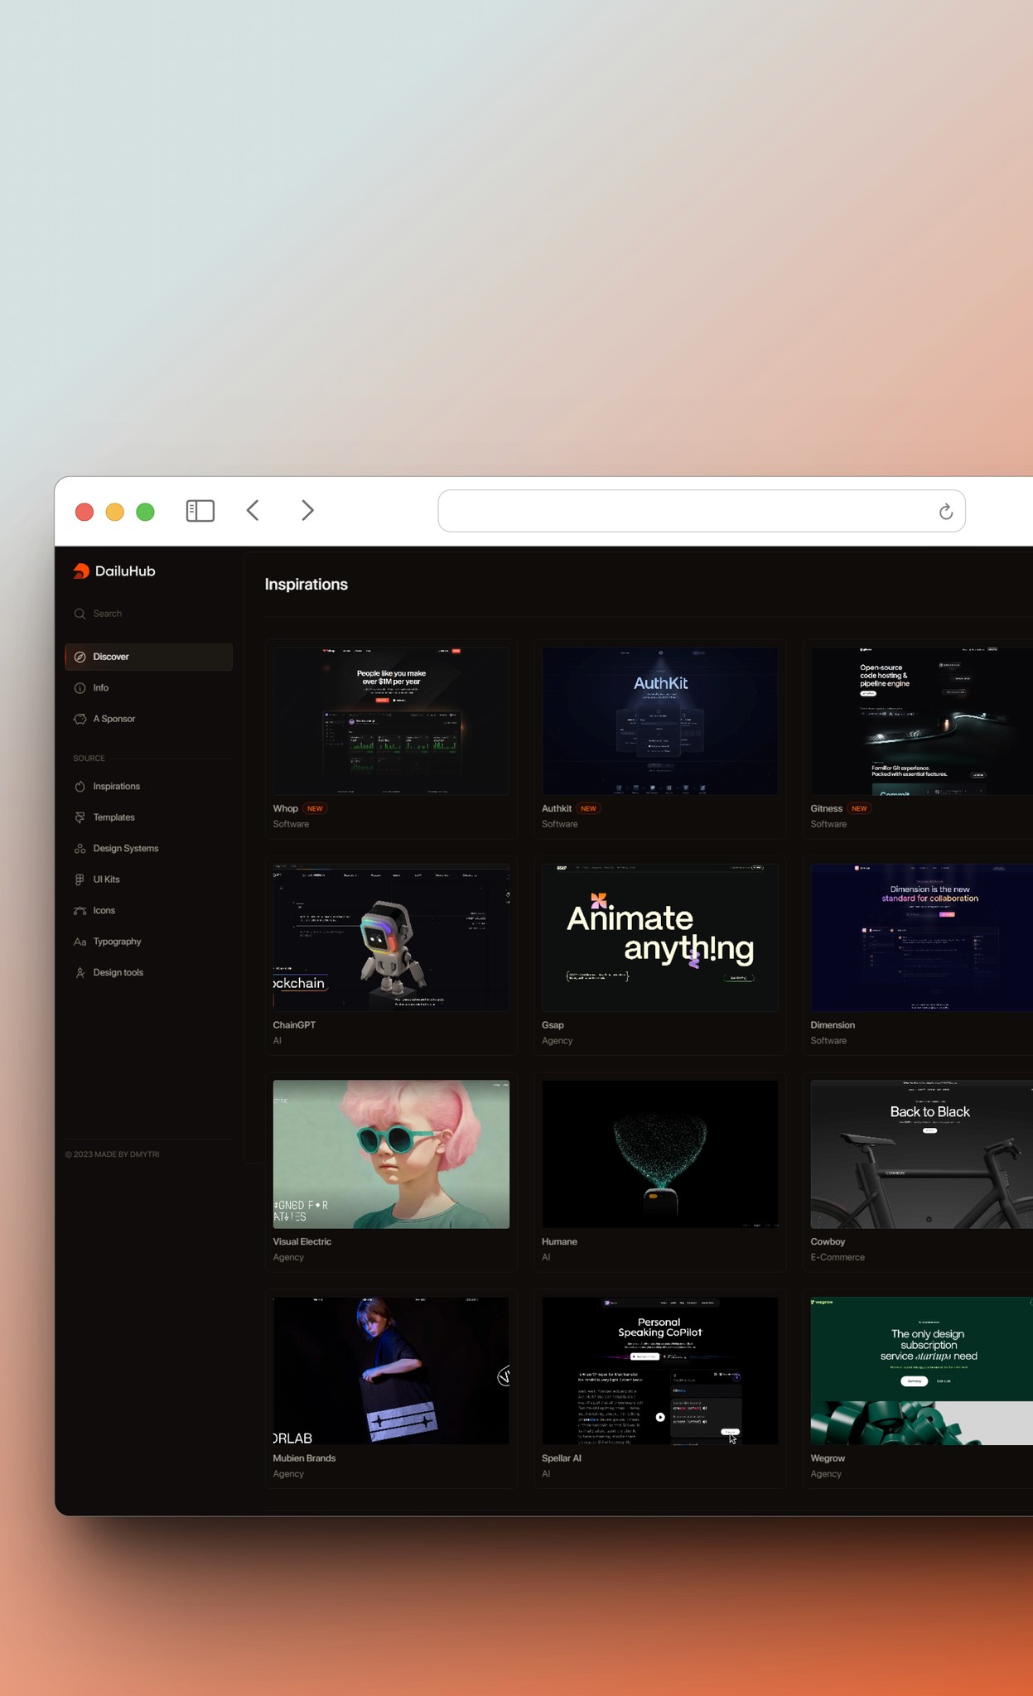The image size is (1033, 1696).
Task: Go forward with the browser forward arrow
Action: pos(307,511)
